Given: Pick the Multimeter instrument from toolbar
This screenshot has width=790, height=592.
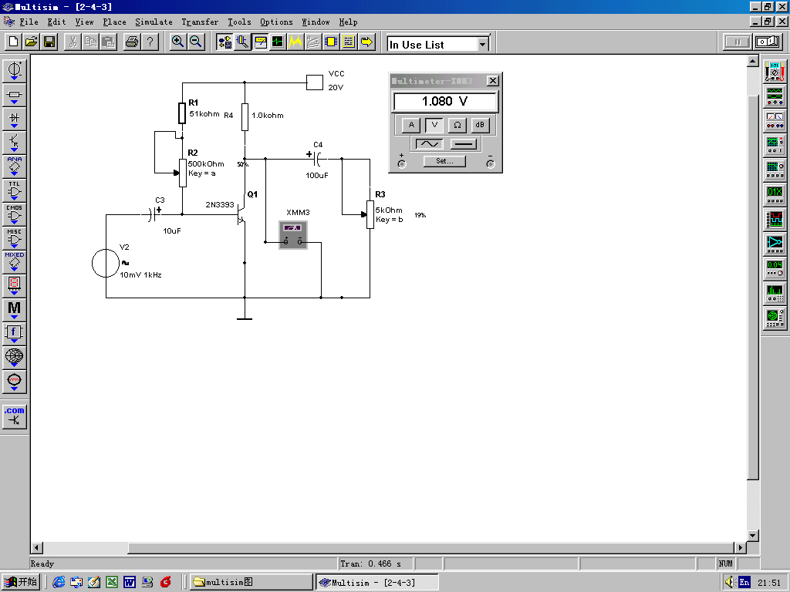Looking at the screenshot, I should 775,71.
